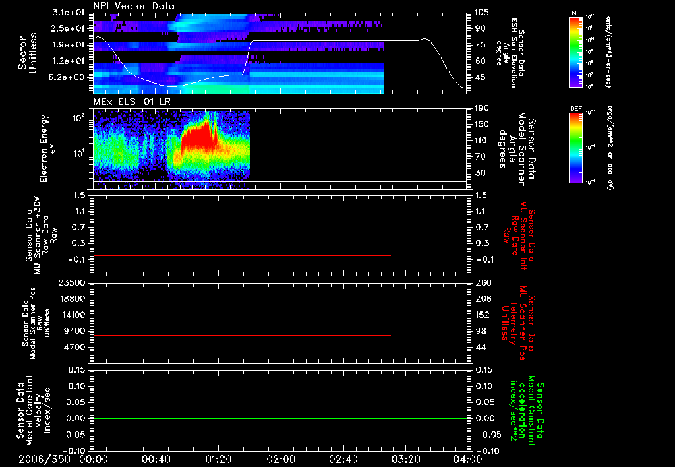Click the 04:00 time axis label
This screenshot has width=675, height=467.
point(468,460)
